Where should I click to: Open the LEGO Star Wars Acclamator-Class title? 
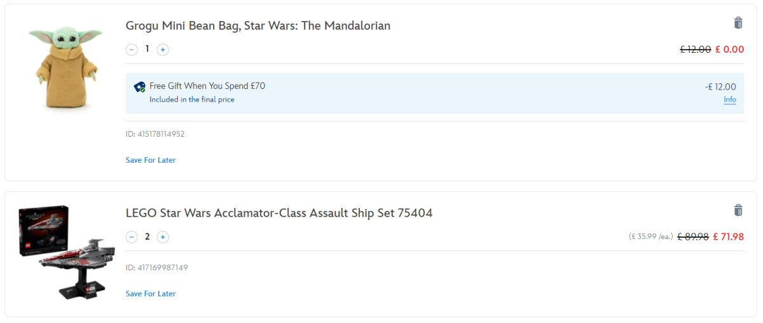pyautogui.click(x=279, y=214)
